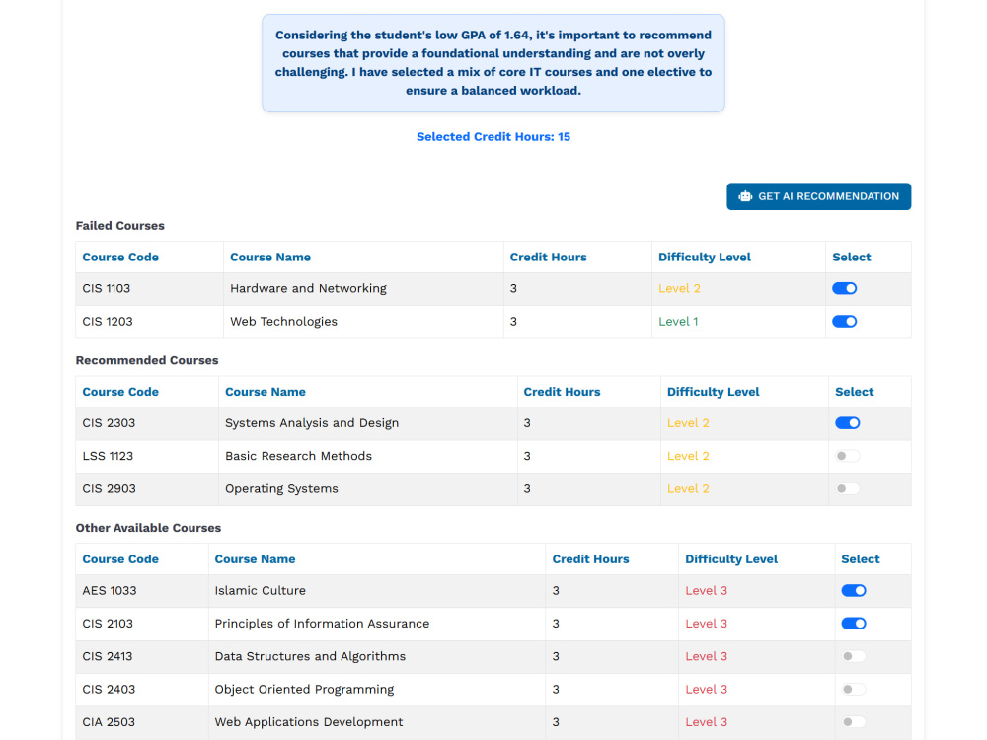Click 'Difficulty Level' header in Failed Courses table
Image resolution: width=987 pixels, height=740 pixels.
click(705, 257)
